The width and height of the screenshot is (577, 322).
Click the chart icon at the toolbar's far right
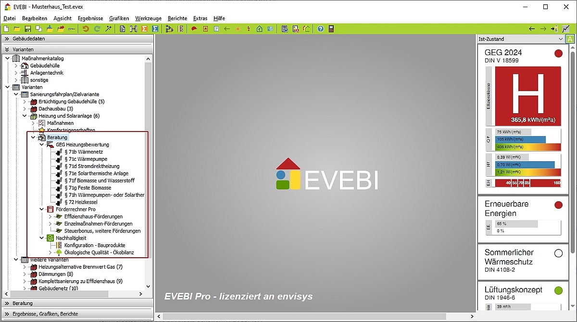point(566,29)
